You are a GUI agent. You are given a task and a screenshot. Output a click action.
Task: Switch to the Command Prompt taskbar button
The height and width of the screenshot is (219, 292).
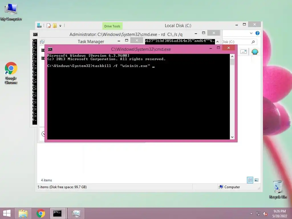click(x=58, y=213)
